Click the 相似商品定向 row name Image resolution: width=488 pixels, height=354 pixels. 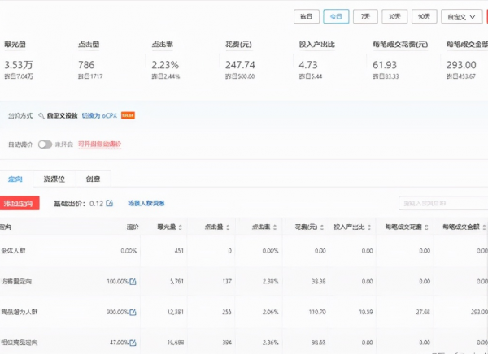(20, 343)
